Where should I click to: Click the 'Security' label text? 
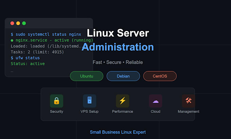(x=57, y=111)
